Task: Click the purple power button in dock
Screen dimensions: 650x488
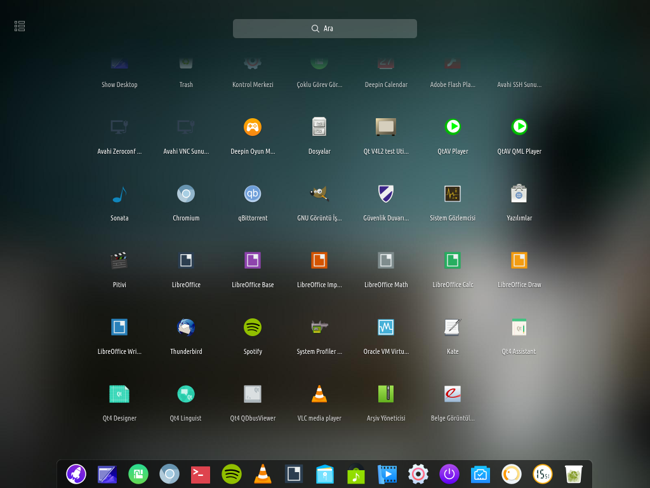Action: (x=449, y=474)
